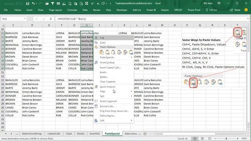Screen dimensions: 251x141
Task: Choose Copy from the context menu
Action: (x=114, y=43)
